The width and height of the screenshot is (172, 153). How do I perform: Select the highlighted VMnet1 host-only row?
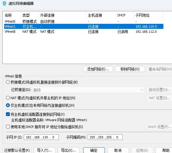point(84,26)
